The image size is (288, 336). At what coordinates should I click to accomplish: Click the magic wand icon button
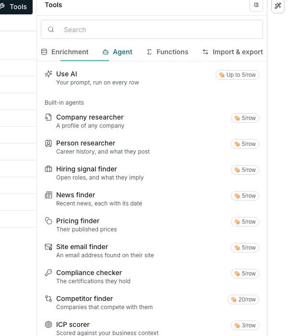pyautogui.click(x=278, y=6)
